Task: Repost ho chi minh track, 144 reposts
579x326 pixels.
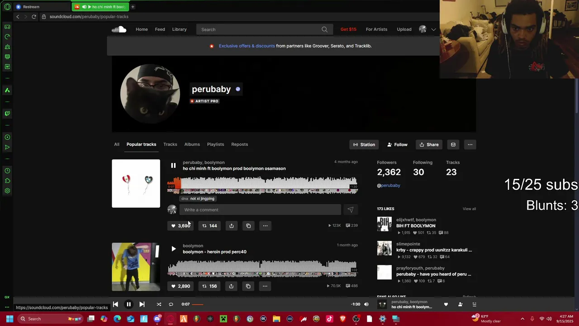Action: [x=209, y=225]
